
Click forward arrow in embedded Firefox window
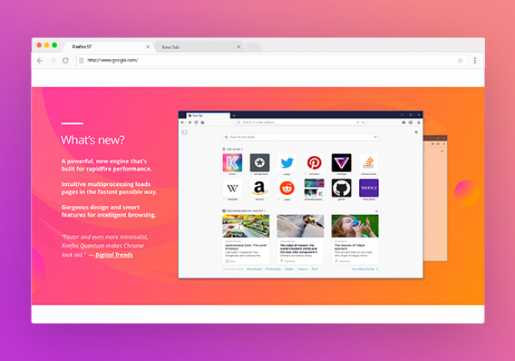[x=190, y=122]
